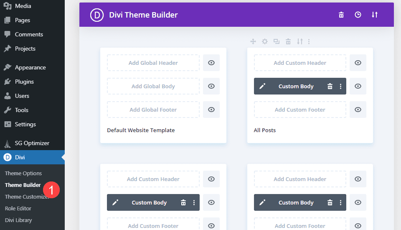Open bottom-right Custom Body three-dot menu

[340, 202]
